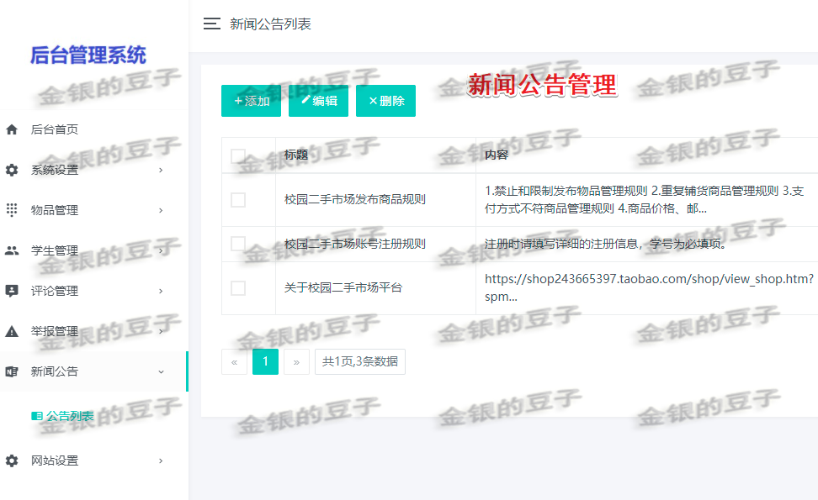Screen dimensions: 818x500
Task: Click the grid icon beside 物品管理
Action: click(12, 210)
